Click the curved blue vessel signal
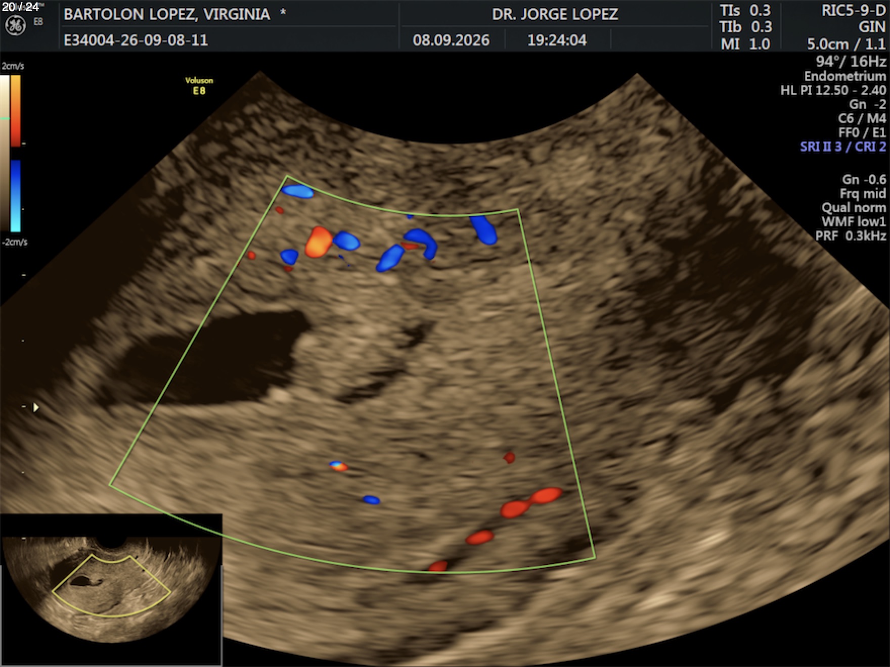The image size is (890, 667). pos(421,243)
